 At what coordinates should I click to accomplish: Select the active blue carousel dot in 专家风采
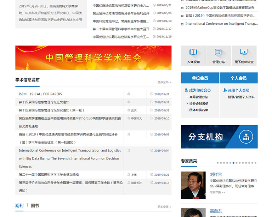pyautogui.click(x=233, y=163)
